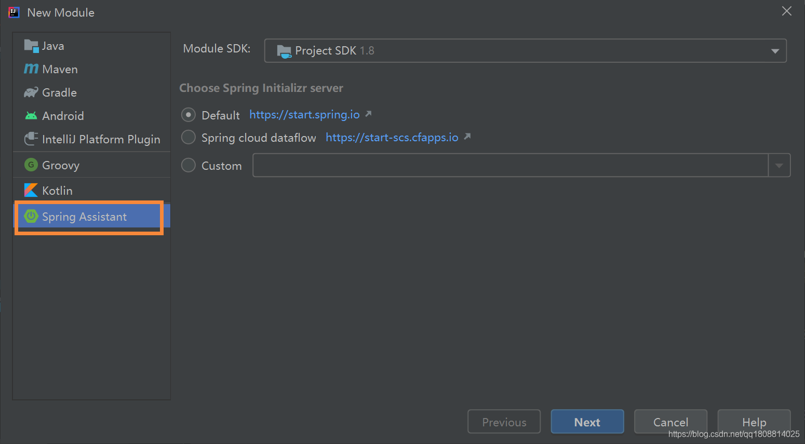805x444 pixels.
Task: Switch to the Spring Assistant tab entry
Action: coord(85,217)
